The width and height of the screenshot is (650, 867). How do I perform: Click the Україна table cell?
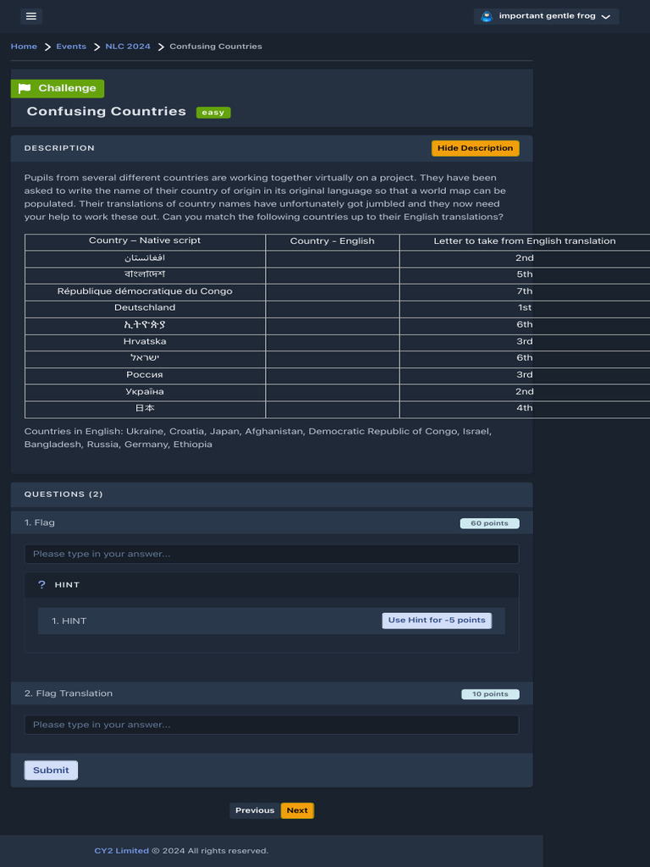(x=145, y=391)
